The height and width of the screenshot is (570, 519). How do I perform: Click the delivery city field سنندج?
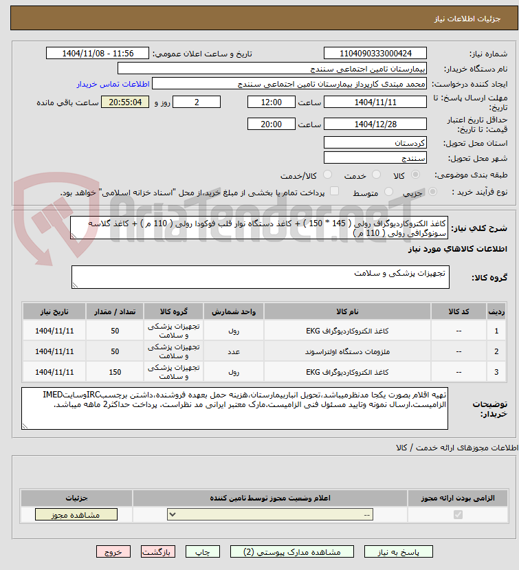point(375,157)
